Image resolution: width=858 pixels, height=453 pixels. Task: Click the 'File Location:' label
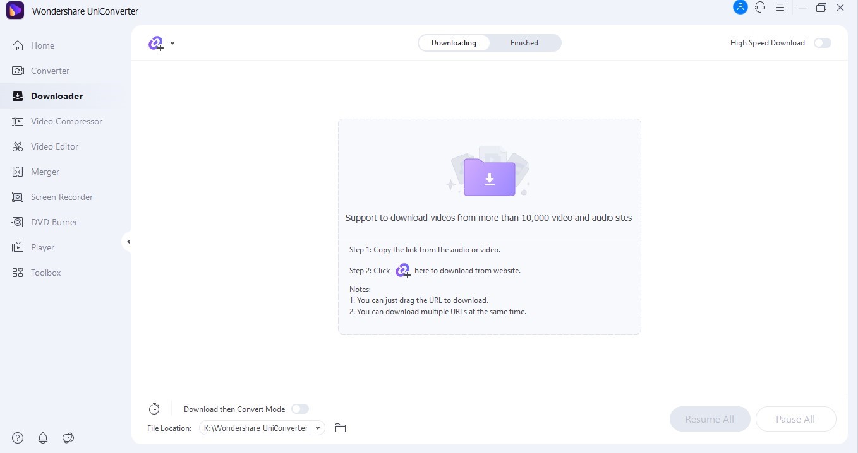tap(169, 428)
